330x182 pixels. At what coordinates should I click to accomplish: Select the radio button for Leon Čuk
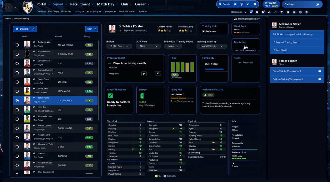[x=17, y=110]
